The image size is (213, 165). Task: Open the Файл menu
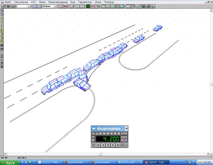pyautogui.click(x=8, y=2)
